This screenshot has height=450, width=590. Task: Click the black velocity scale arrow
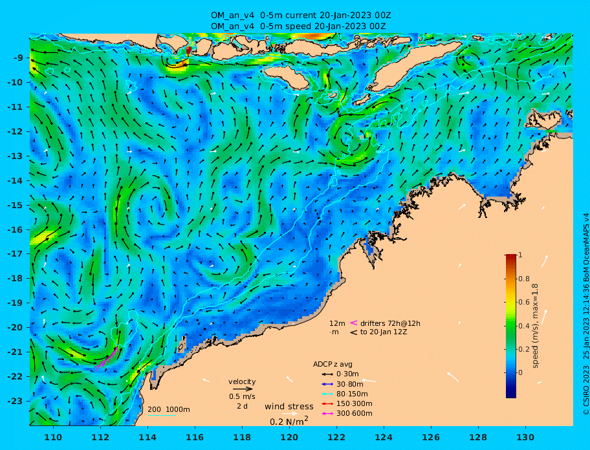(243, 389)
